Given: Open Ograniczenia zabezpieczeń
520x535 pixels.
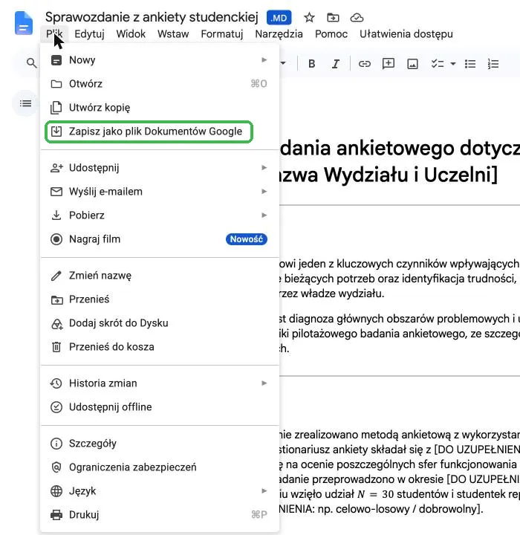Looking at the screenshot, I should pyautogui.click(x=160, y=467).
